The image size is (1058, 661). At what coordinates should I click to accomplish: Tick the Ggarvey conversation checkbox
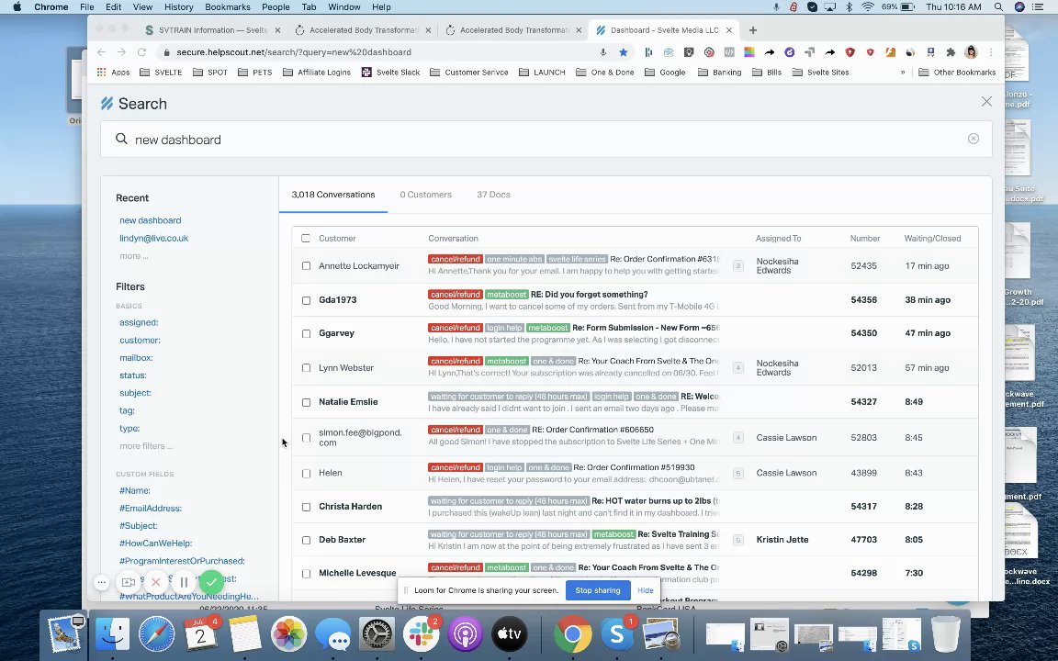[307, 333]
